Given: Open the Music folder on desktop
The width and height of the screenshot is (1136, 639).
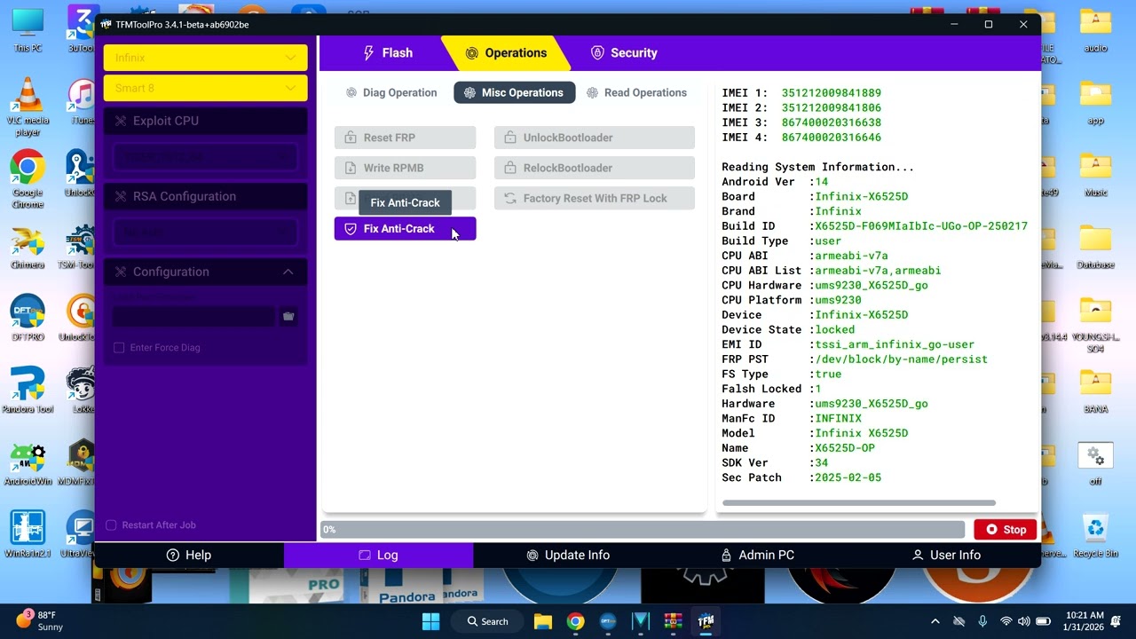Looking at the screenshot, I should [x=1096, y=174].
